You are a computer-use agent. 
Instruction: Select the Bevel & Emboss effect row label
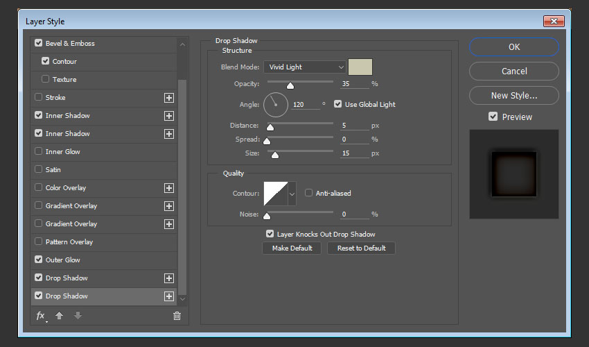(x=70, y=43)
